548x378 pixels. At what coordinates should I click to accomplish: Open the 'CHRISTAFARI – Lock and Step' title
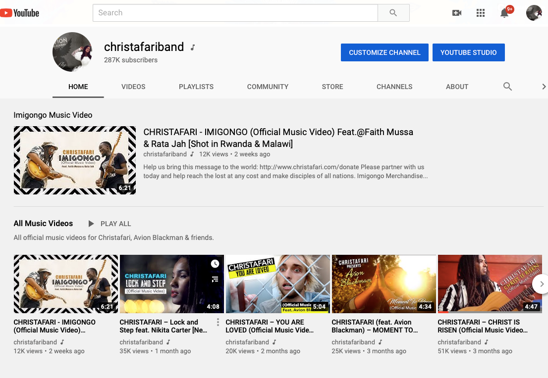tap(163, 326)
